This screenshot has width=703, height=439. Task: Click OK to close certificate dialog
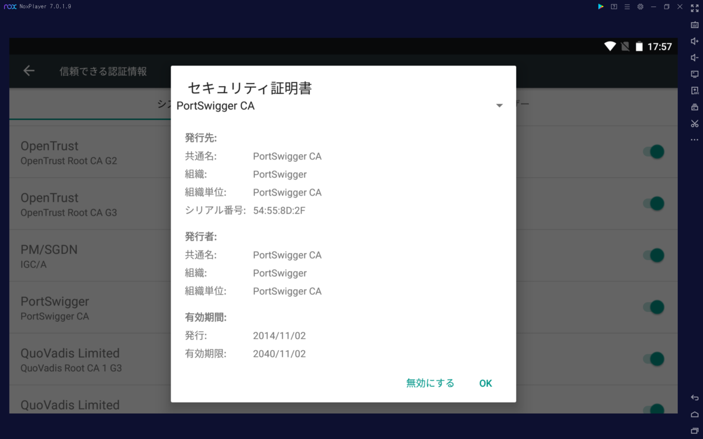coord(486,383)
